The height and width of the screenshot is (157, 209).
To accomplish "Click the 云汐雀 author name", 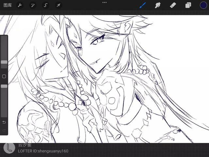I will coord(25,145).
